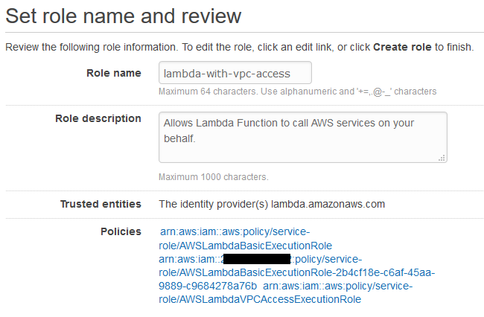Click the "Policies" label

point(121,231)
